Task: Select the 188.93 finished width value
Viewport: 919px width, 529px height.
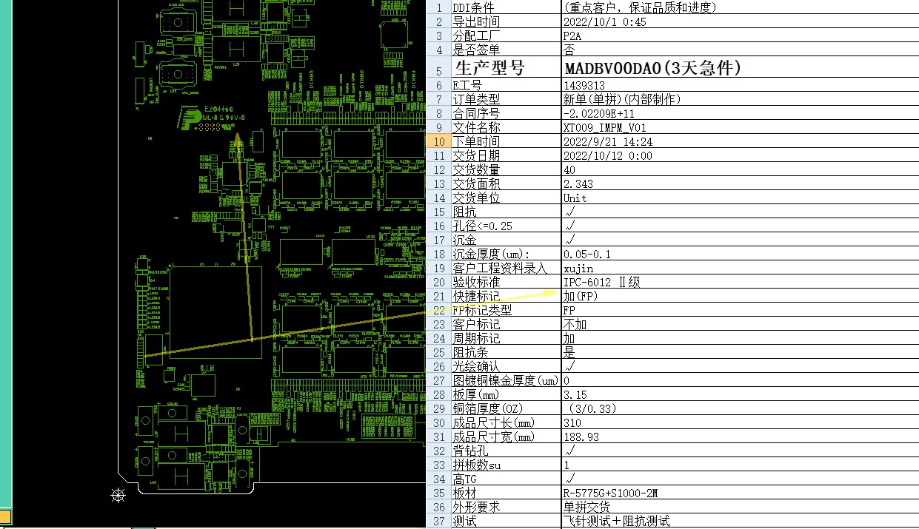Action: pos(740,437)
